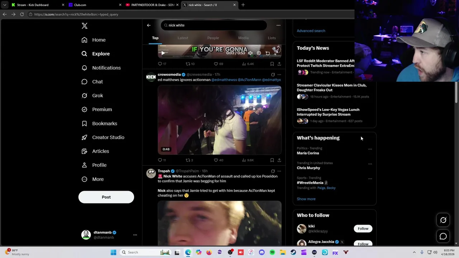Reply to the post with 17 comments
The height and width of the screenshot is (258, 459).
pos(162,64)
